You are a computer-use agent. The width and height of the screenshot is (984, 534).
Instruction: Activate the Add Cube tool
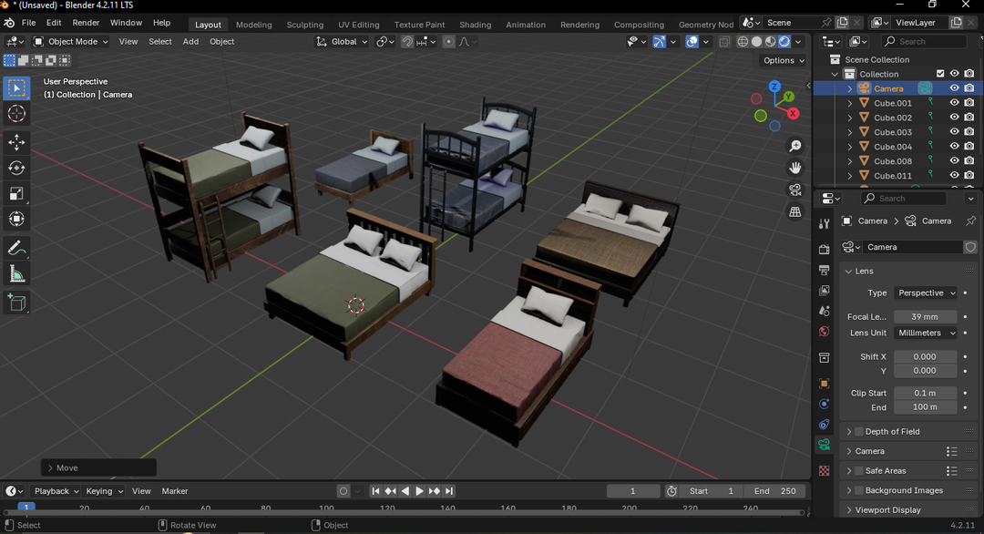17,303
